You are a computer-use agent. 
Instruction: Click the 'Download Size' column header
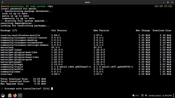coord(162,30)
